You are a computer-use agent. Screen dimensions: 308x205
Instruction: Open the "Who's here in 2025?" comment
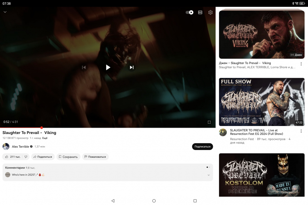pyautogui.click(x=28, y=175)
